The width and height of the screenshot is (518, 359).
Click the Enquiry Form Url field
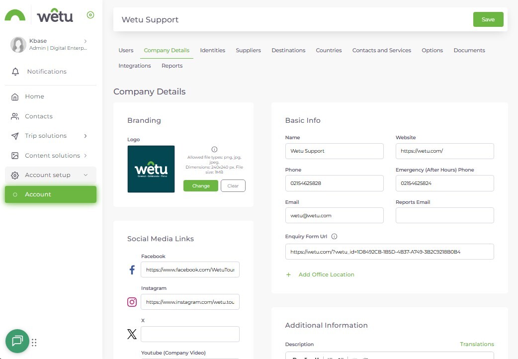pos(389,252)
